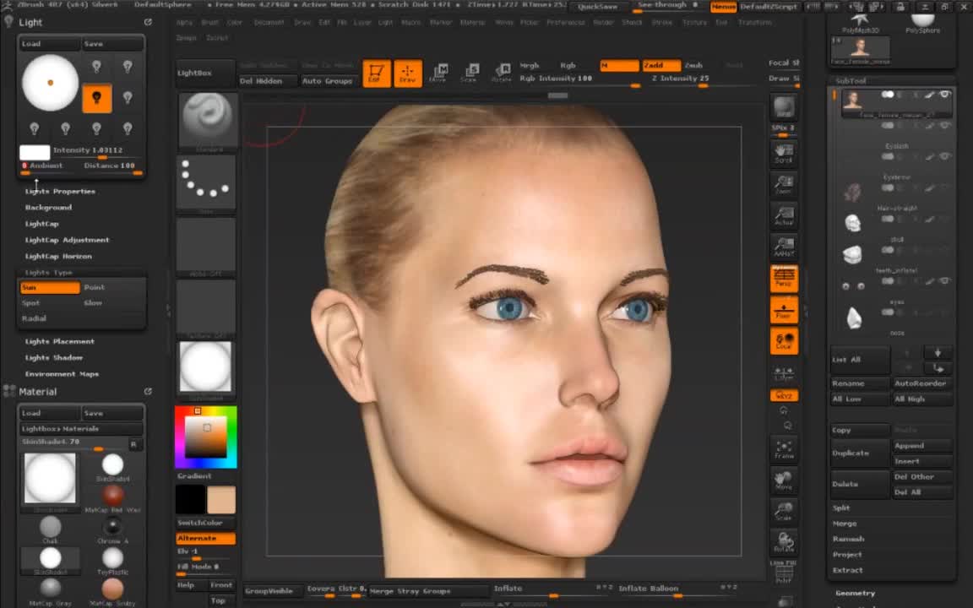Screen dimensions: 973x608
Task: Open the Preferences menu
Action: pos(565,22)
